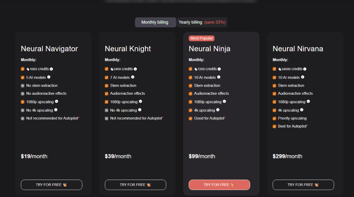Viewport: 354px width, 197px height.
Task: Show Neural Ninja 10 AI models info
Action: (x=219, y=77)
